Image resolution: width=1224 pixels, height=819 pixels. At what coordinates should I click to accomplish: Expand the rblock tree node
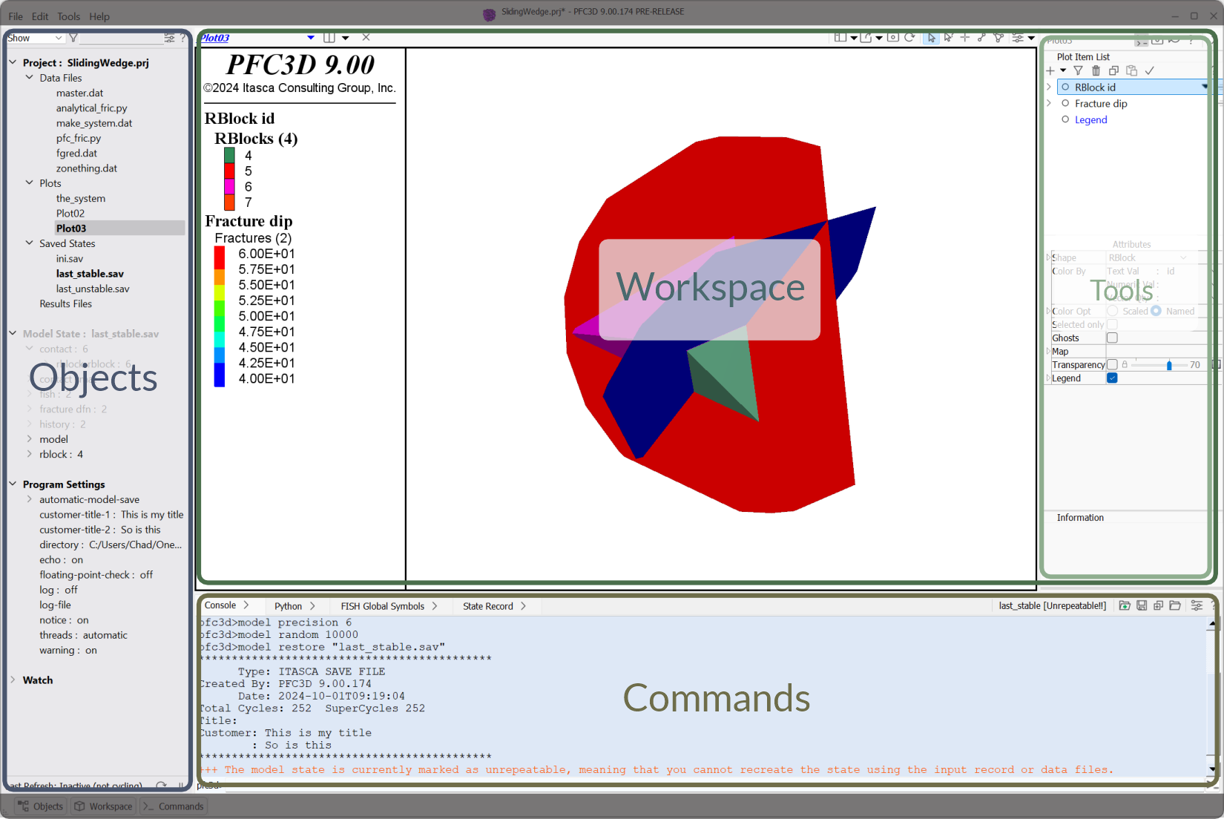pos(30,454)
